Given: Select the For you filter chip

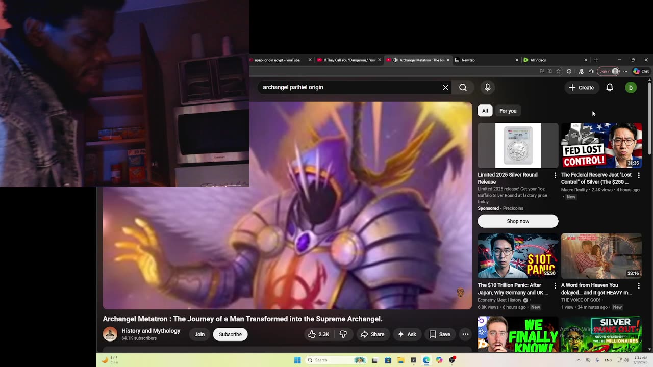Looking at the screenshot, I should click(x=508, y=111).
